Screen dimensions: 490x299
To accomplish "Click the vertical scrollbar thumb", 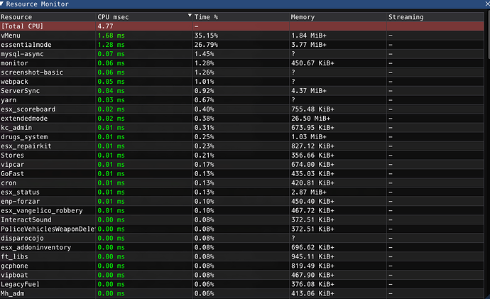I will [488, 34].
